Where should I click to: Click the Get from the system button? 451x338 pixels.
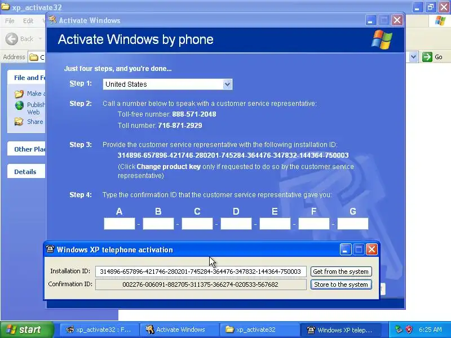tap(341, 272)
